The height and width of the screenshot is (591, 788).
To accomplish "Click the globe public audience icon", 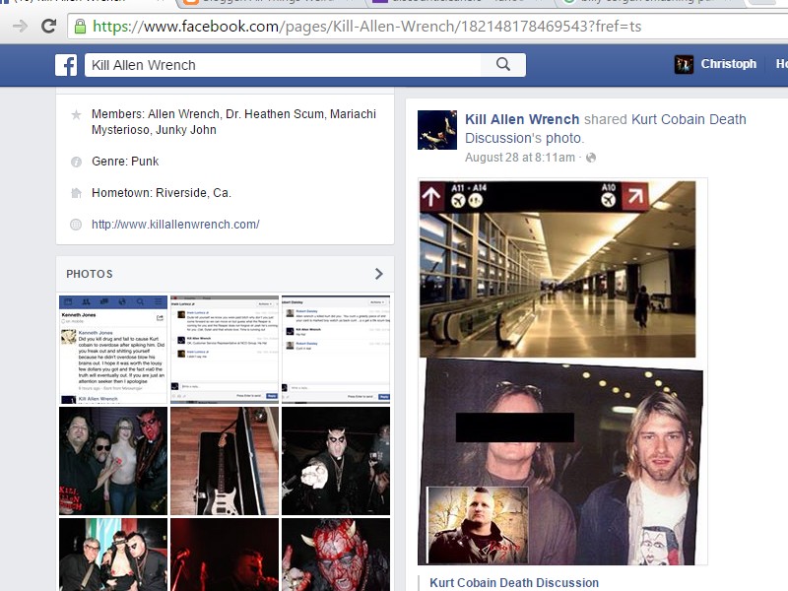I will pyautogui.click(x=591, y=158).
